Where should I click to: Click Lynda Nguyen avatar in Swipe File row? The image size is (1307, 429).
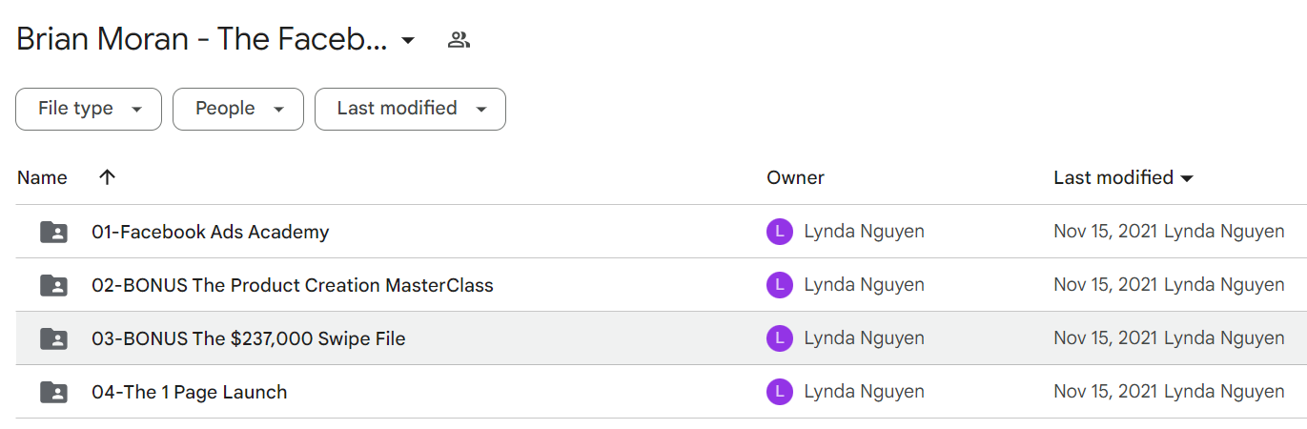point(780,338)
